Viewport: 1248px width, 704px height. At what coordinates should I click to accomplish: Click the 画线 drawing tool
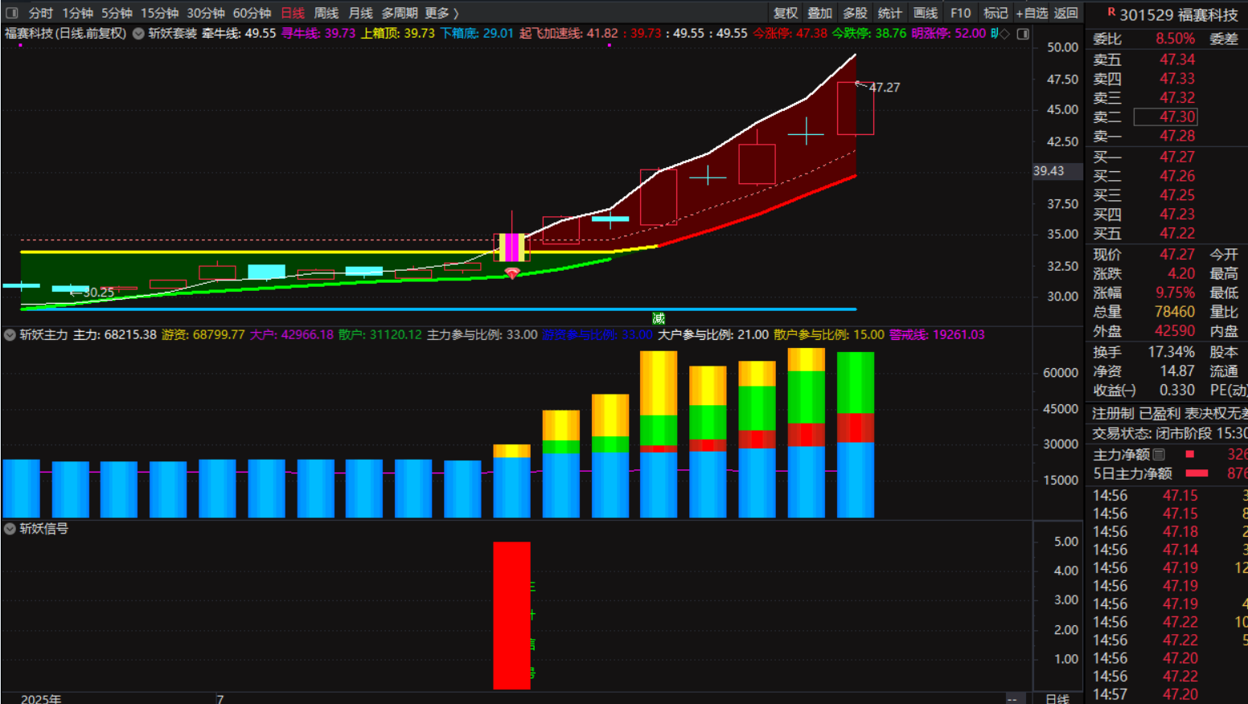[x=925, y=13]
